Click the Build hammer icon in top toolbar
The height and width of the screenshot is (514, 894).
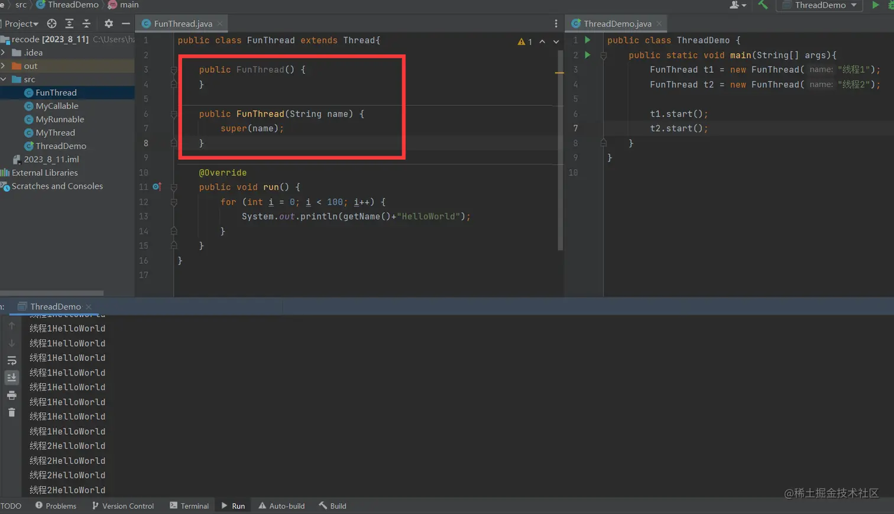click(763, 5)
